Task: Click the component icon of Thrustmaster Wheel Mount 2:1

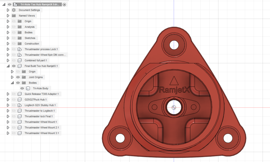Action: pos(20,127)
